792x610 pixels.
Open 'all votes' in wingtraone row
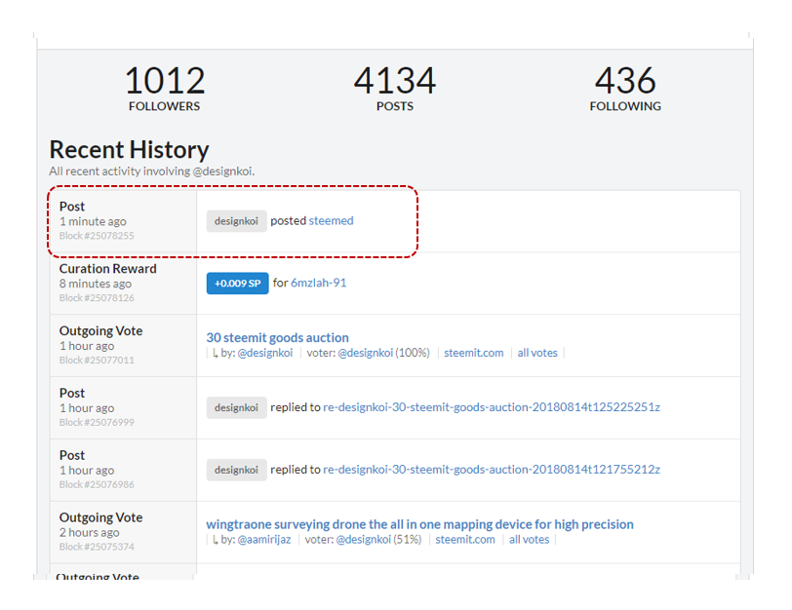tap(529, 540)
